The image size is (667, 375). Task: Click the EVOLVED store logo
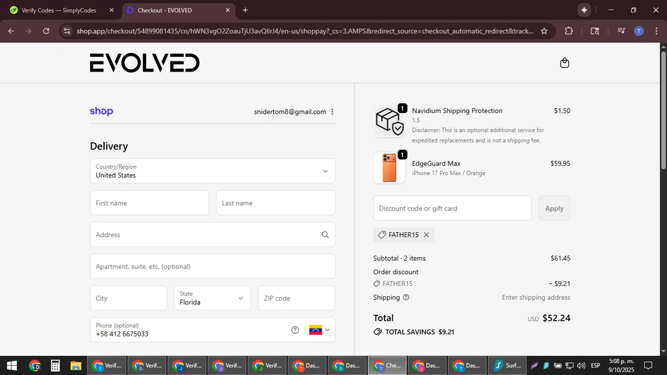coord(145,63)
